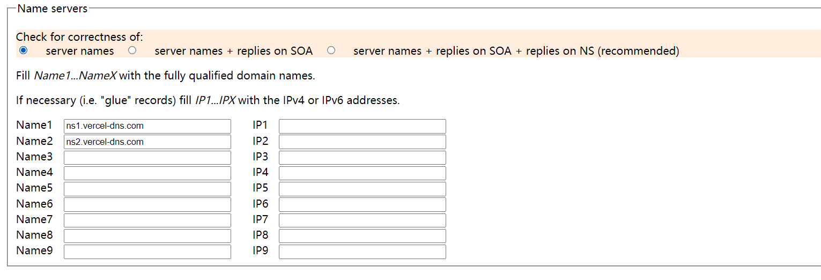The height and width of the screenshot is (280, 821).
Task: Click the IP1 address field
Action: tap(362, 126)
